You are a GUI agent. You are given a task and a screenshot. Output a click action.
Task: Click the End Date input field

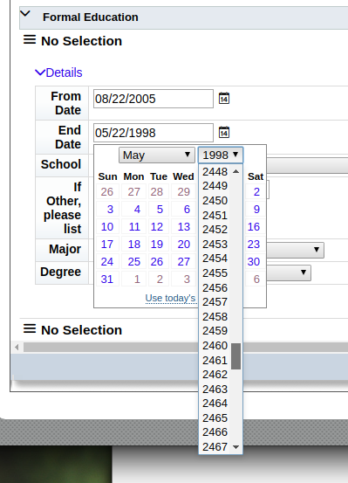coord(154,133)
